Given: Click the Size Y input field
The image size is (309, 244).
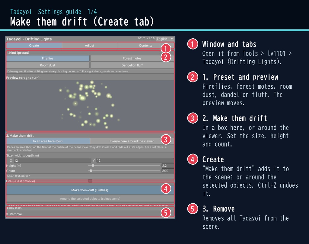Looking at the screenshot, I should [x=135, y=160].
